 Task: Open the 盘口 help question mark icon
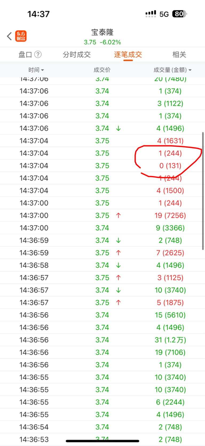coord(38,55)
